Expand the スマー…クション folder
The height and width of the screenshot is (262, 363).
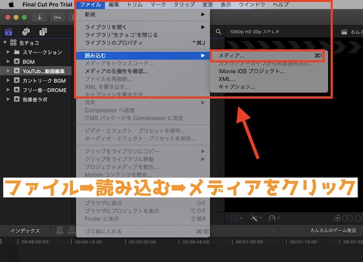coord(8,52)
